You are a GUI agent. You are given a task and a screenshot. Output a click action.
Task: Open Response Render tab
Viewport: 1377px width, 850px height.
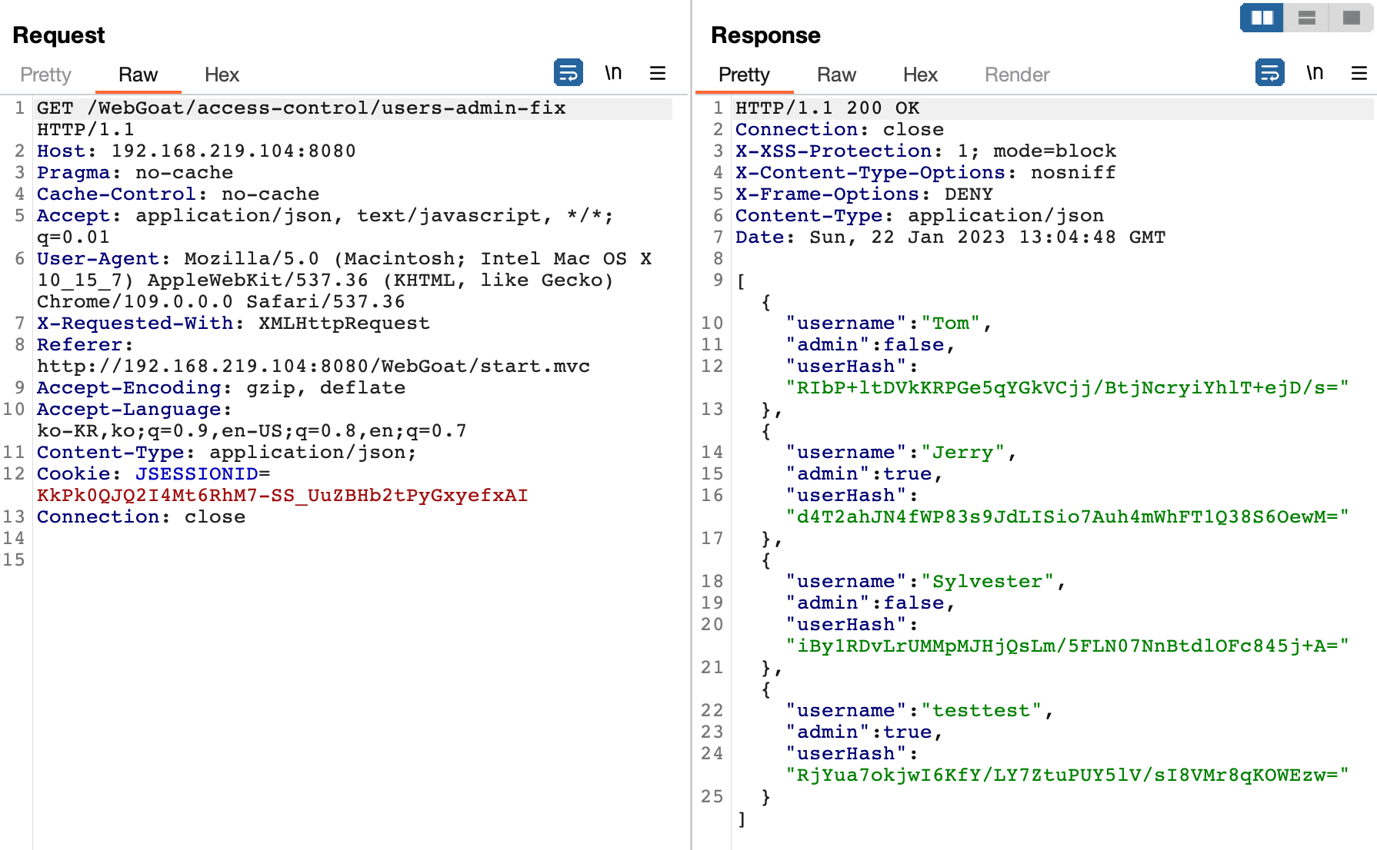1017,75
